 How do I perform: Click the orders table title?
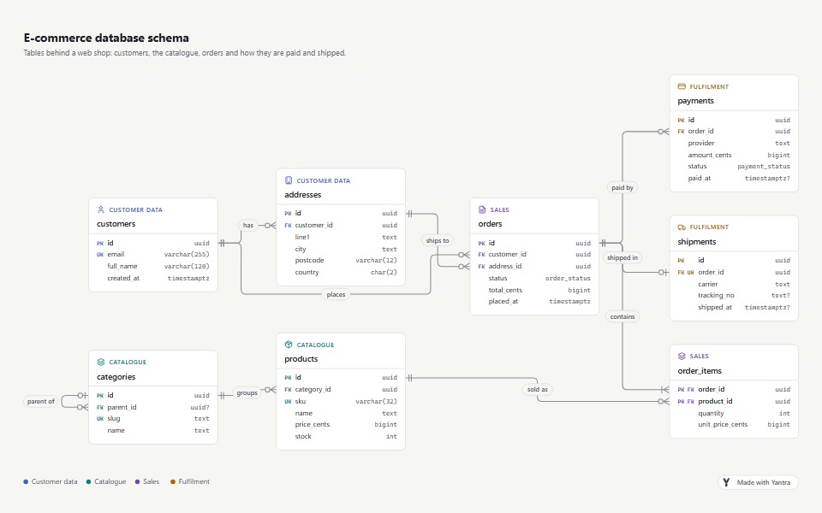[x=490, y=223]
